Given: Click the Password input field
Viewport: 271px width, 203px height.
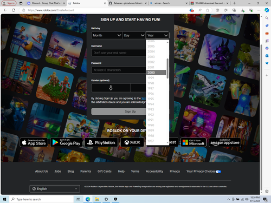Looking at the screenshot, I should pos(119,70).
